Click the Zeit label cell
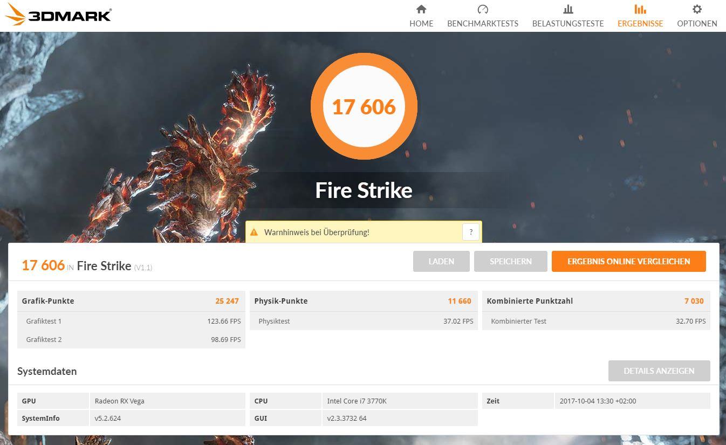 [x=518, y=401]
